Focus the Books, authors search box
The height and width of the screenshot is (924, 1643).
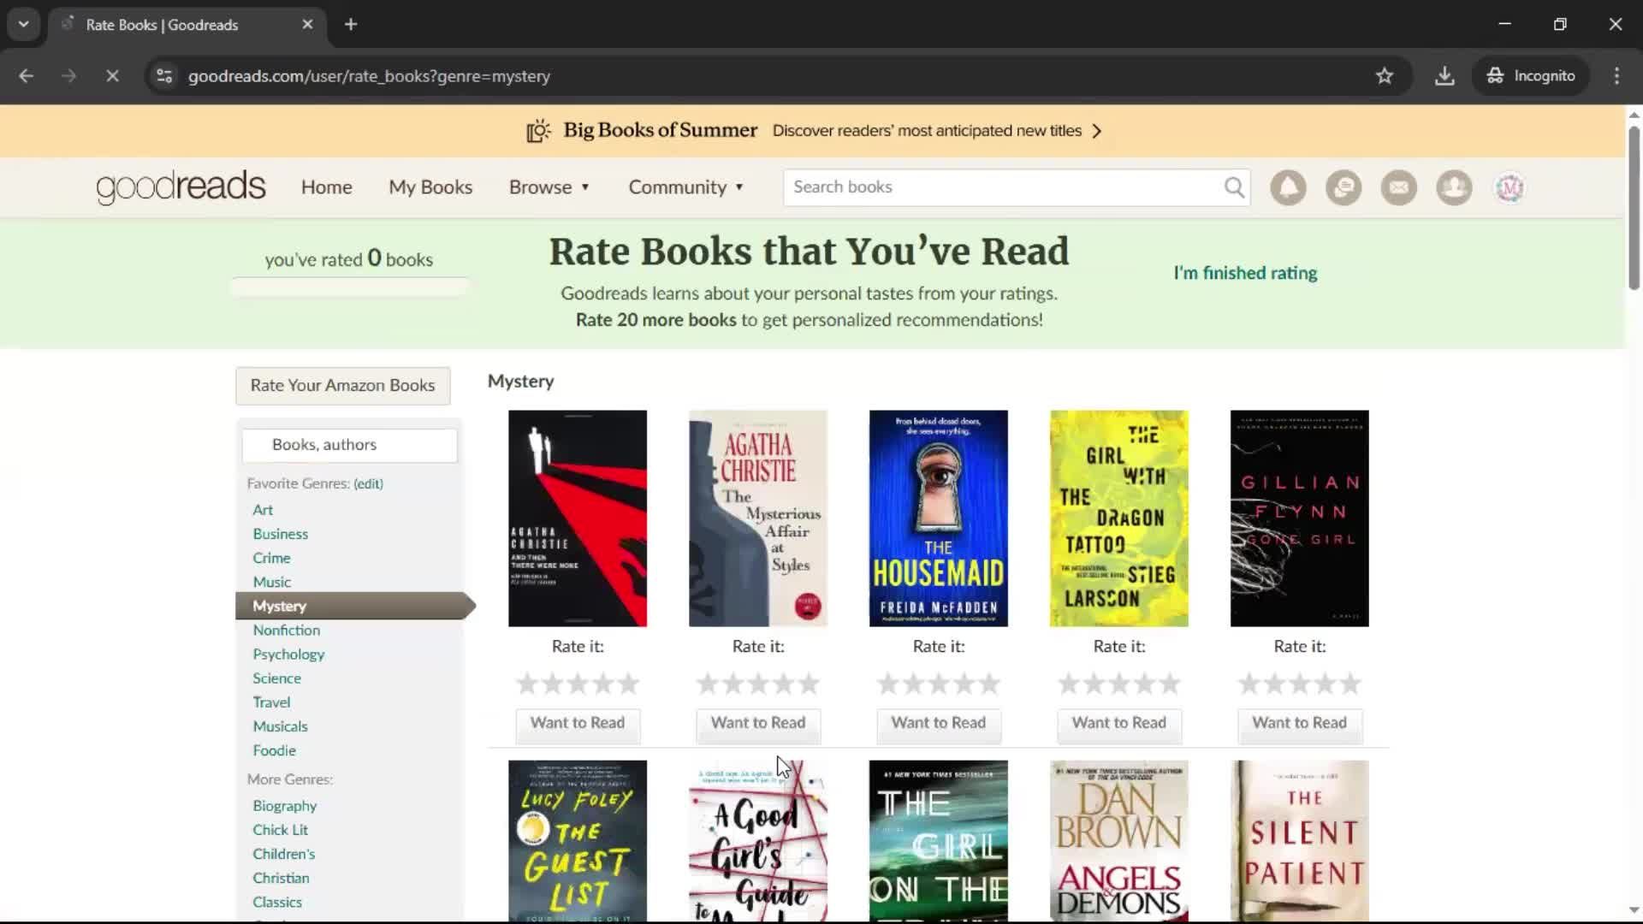pos(349,445)
